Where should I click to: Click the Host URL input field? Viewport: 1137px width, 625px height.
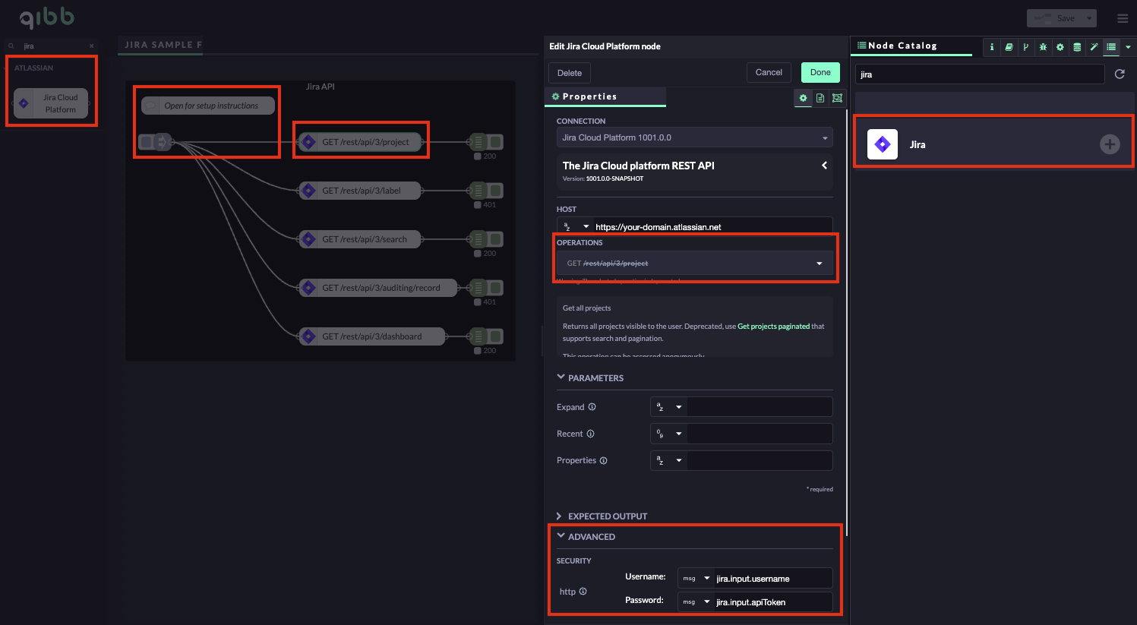pos(712,227)
